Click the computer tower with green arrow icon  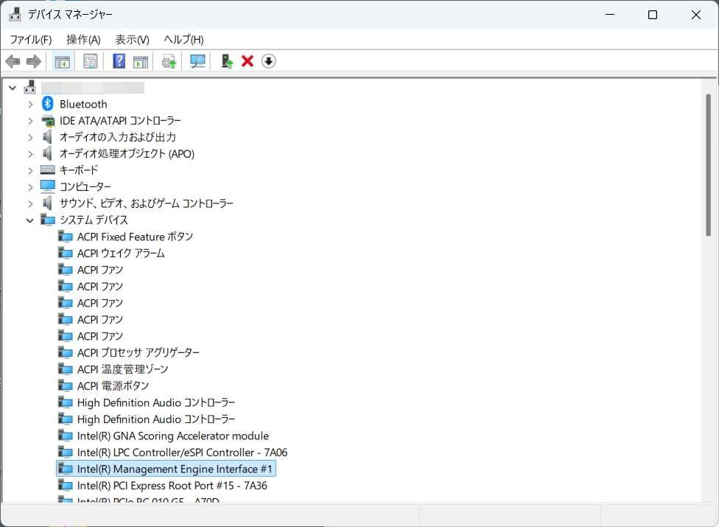226,61
